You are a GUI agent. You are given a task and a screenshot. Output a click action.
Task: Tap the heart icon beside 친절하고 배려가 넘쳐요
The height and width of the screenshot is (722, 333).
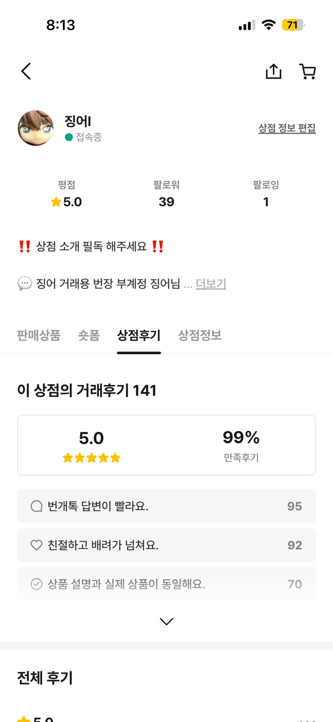pos(37,545)
